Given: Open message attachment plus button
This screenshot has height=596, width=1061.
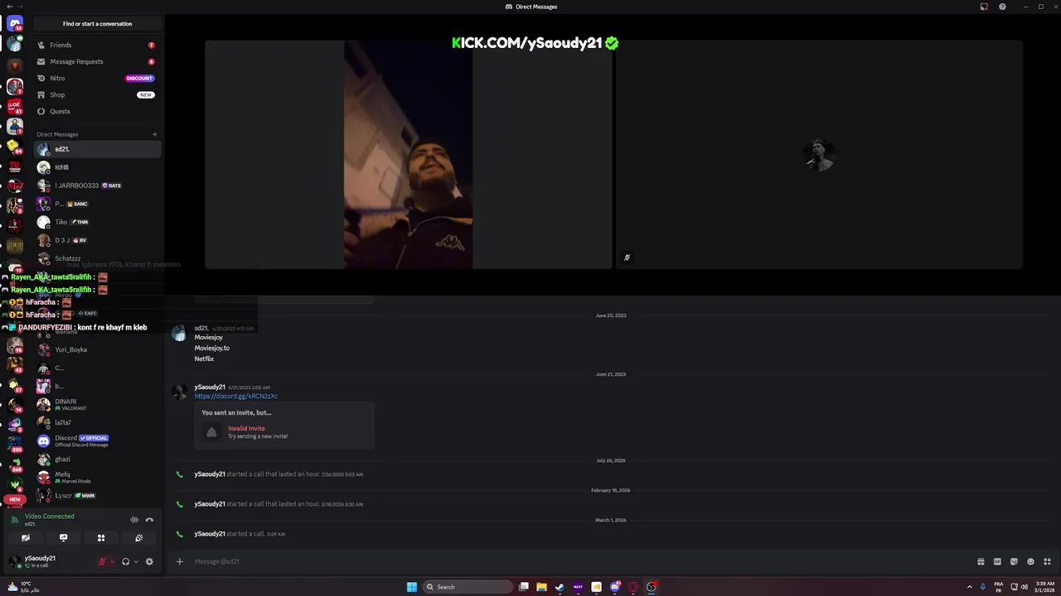Looking at the screenshot, I should [179, 561].
